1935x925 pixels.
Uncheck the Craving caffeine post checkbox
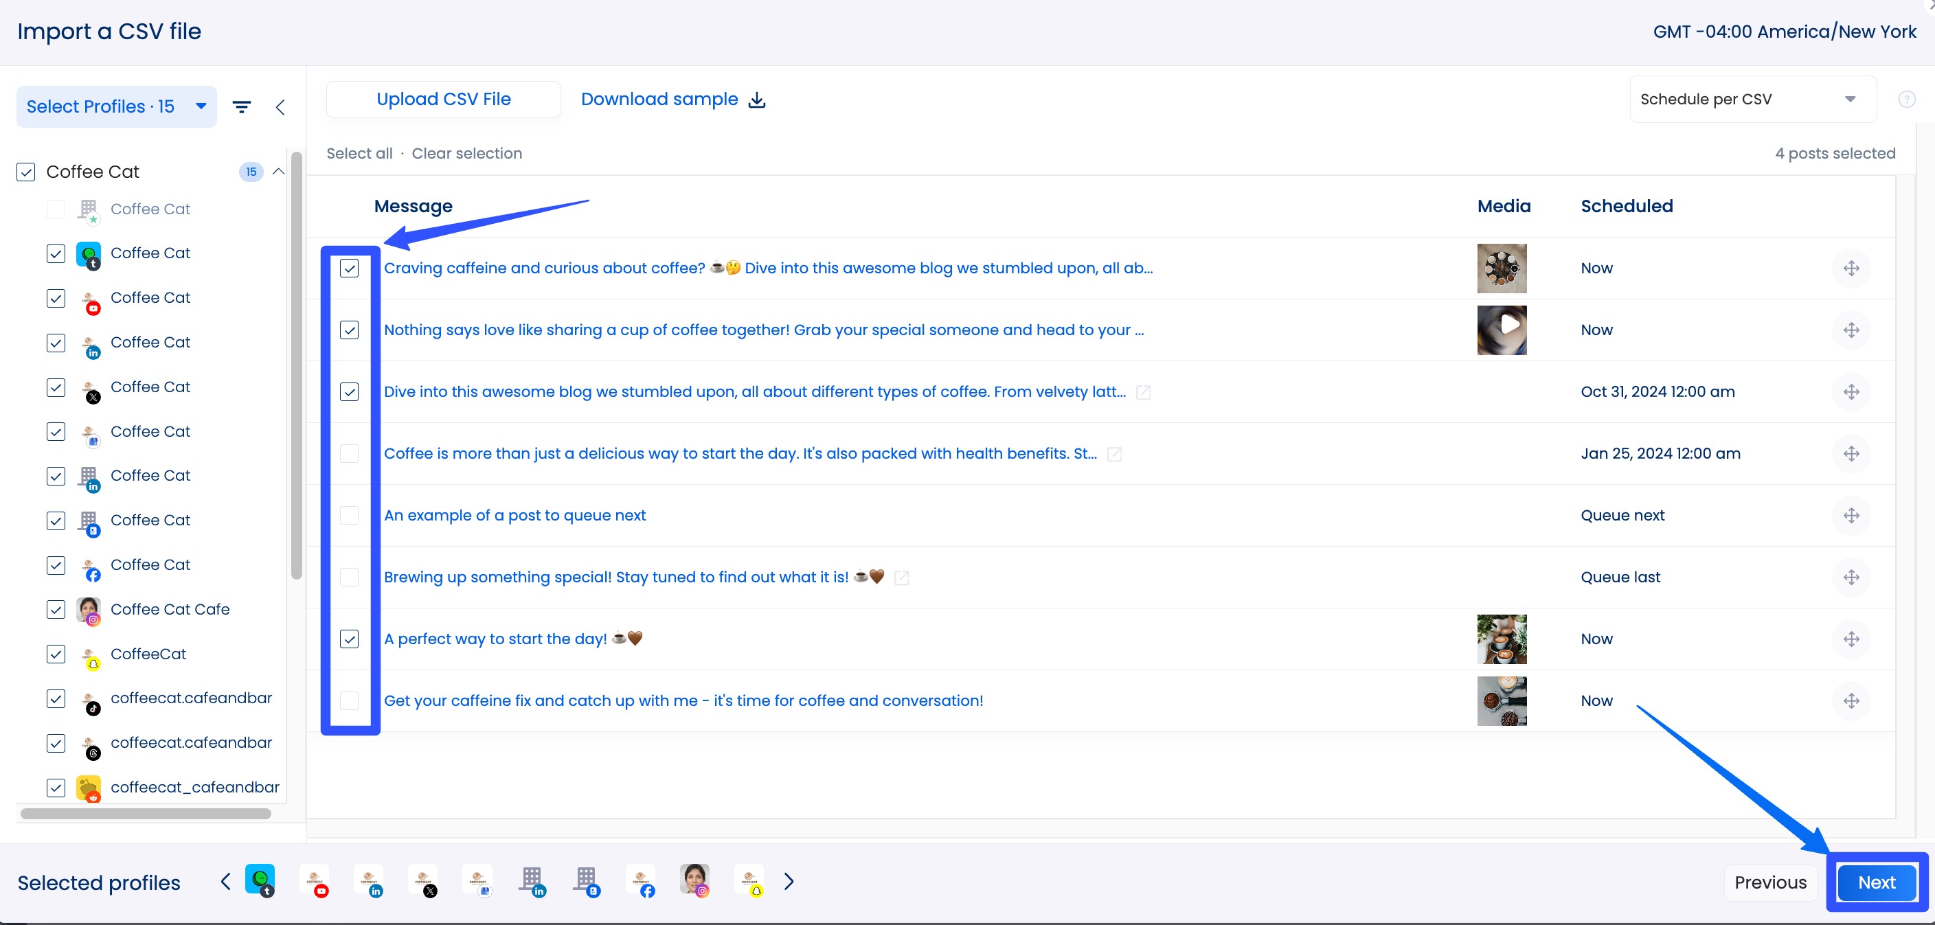(x=350, y=267)
